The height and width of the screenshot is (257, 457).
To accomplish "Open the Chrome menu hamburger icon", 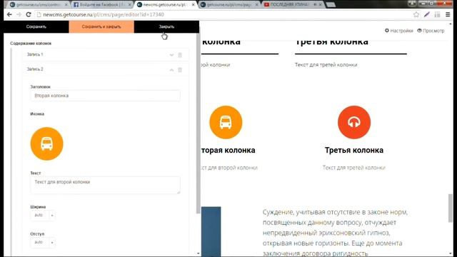I will point(448,14).
